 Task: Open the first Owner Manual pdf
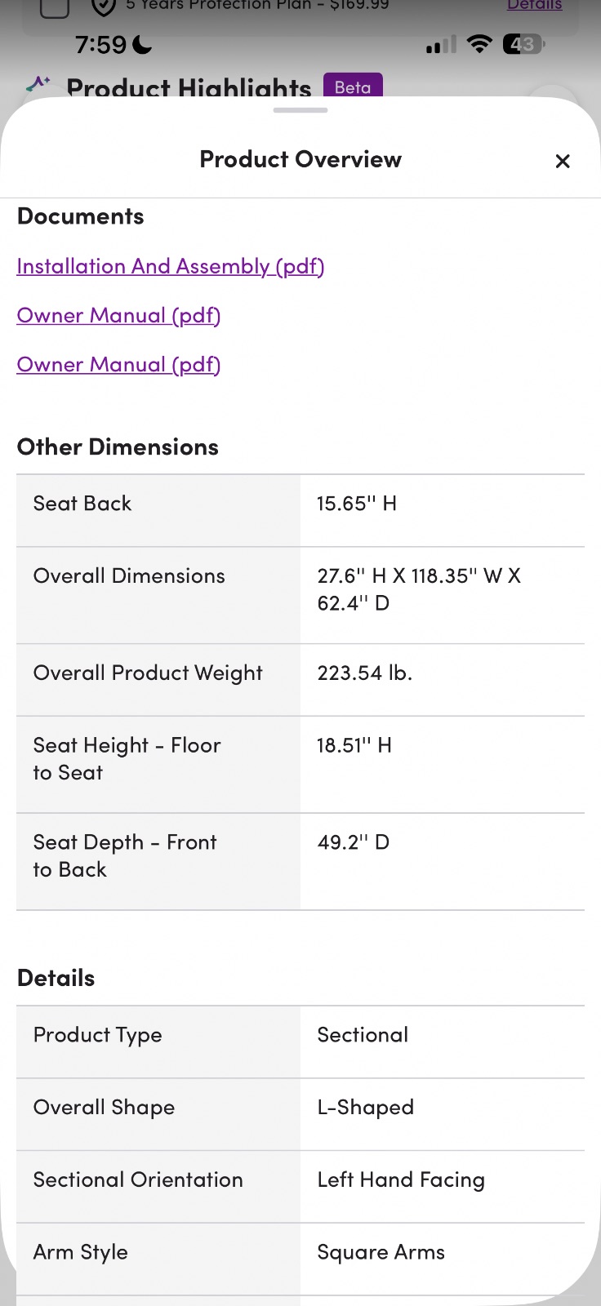tap(118, 315)
